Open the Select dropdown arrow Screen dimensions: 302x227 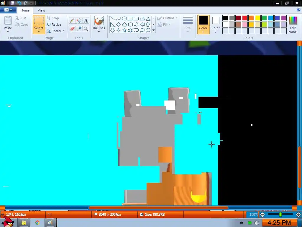point(39,32)
